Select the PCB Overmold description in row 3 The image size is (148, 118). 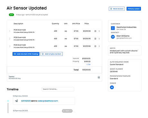[x=20, y=45]
